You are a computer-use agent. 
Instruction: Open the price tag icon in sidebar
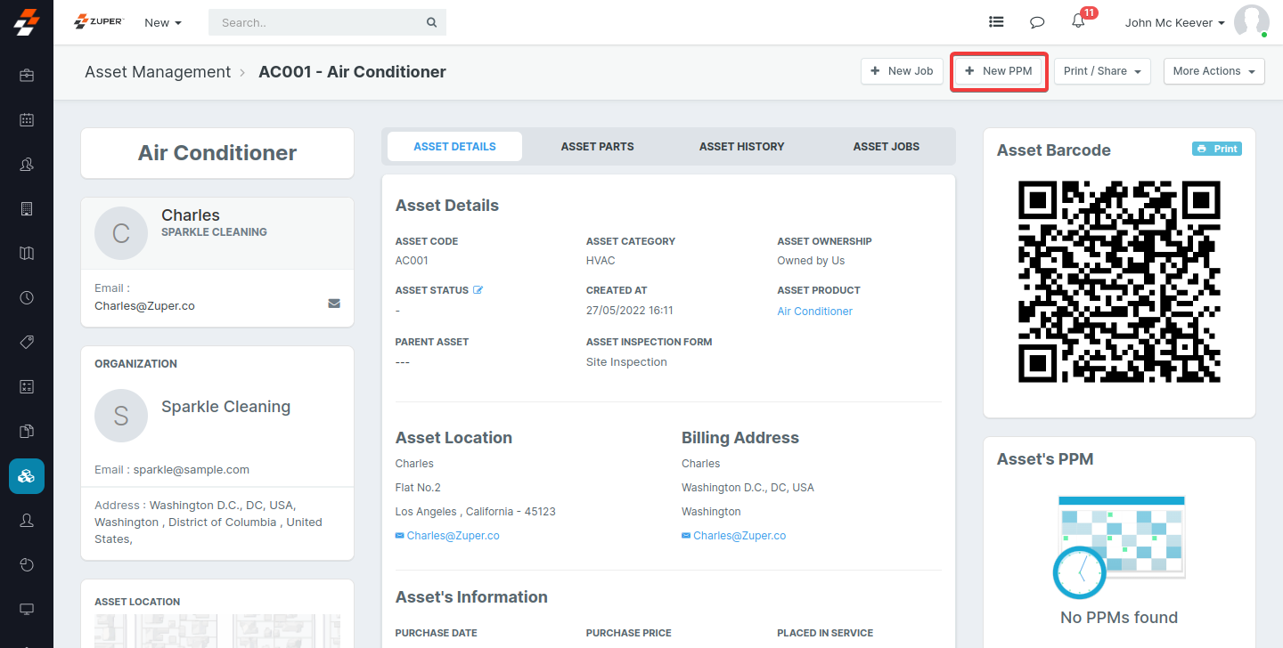pyautogui.click(x=27, y=342)
